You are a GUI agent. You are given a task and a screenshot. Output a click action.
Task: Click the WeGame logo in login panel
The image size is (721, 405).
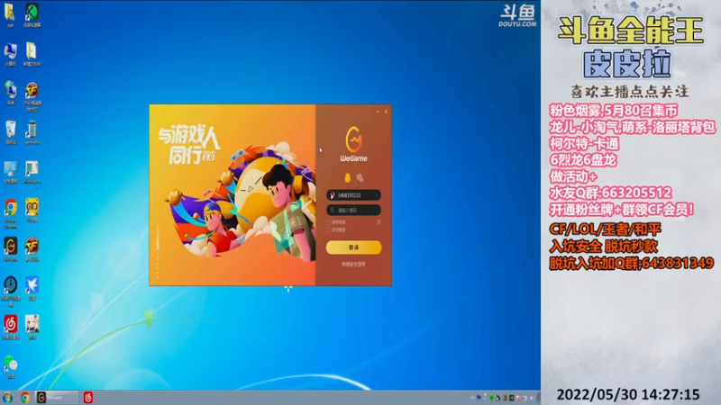[353, 144]
